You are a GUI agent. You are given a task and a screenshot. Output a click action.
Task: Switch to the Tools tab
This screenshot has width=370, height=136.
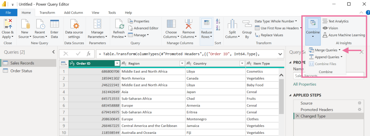pos(112,13)
